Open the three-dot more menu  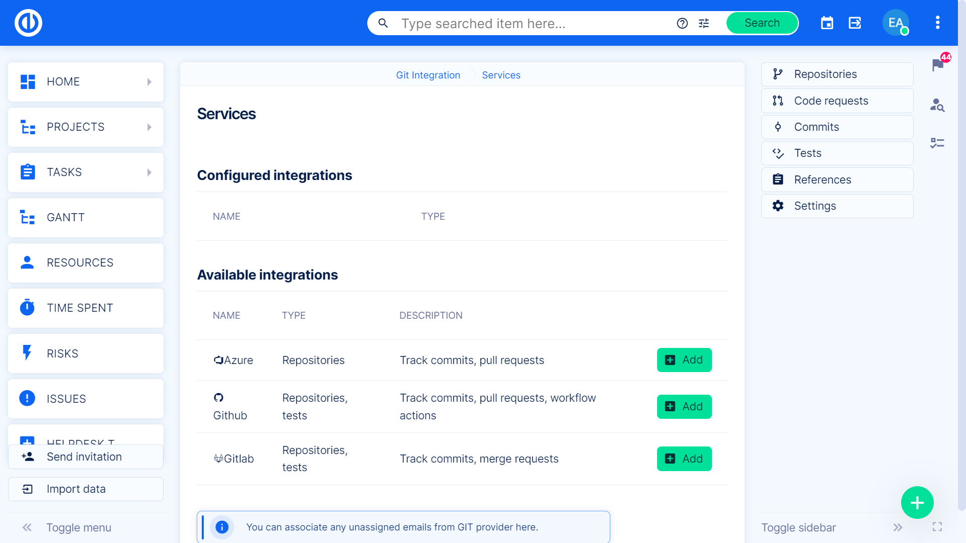click(x=937, y=23)
